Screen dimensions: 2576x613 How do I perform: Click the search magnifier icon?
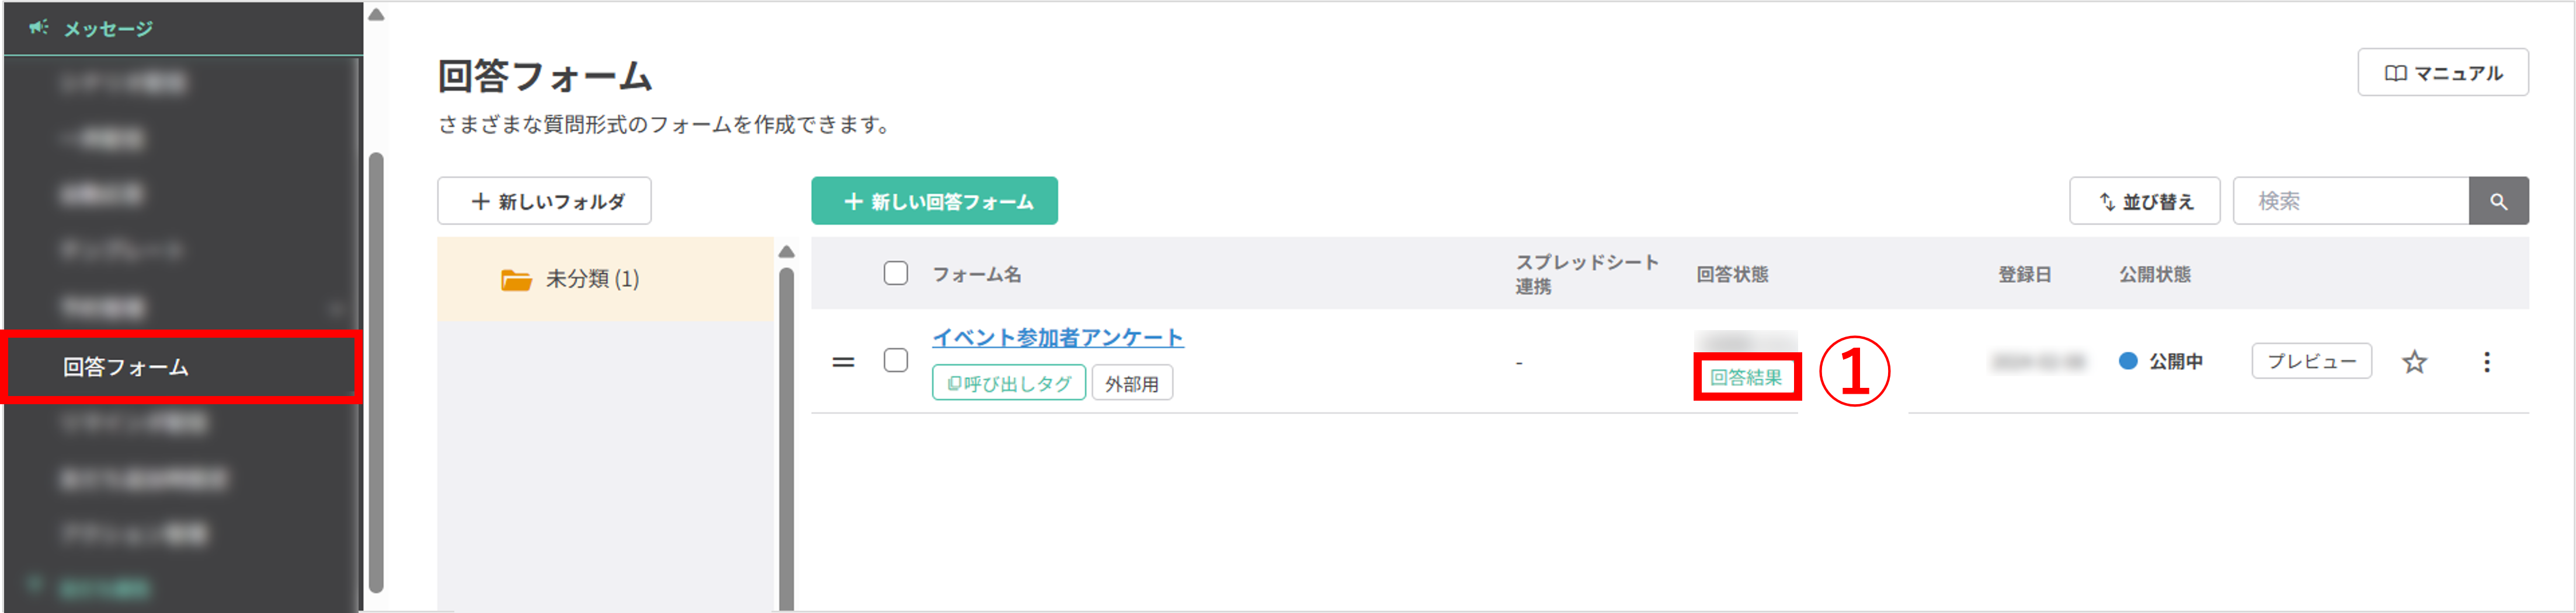pyautogui.click(x=2499, y=201)
